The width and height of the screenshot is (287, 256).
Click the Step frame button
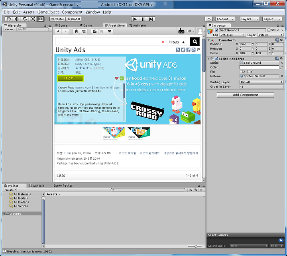[151, 19]
